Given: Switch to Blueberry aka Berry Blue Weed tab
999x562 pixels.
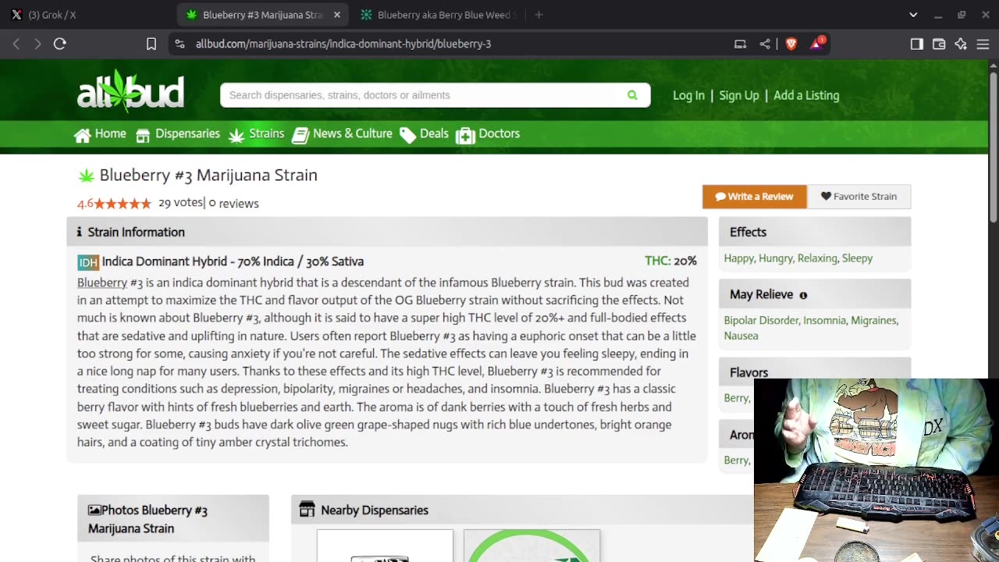Looking at the screenshot, I should tap(437, 15).
